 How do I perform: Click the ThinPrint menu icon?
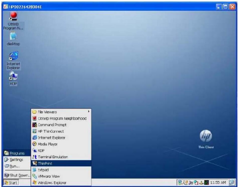[x=35, y=163]
